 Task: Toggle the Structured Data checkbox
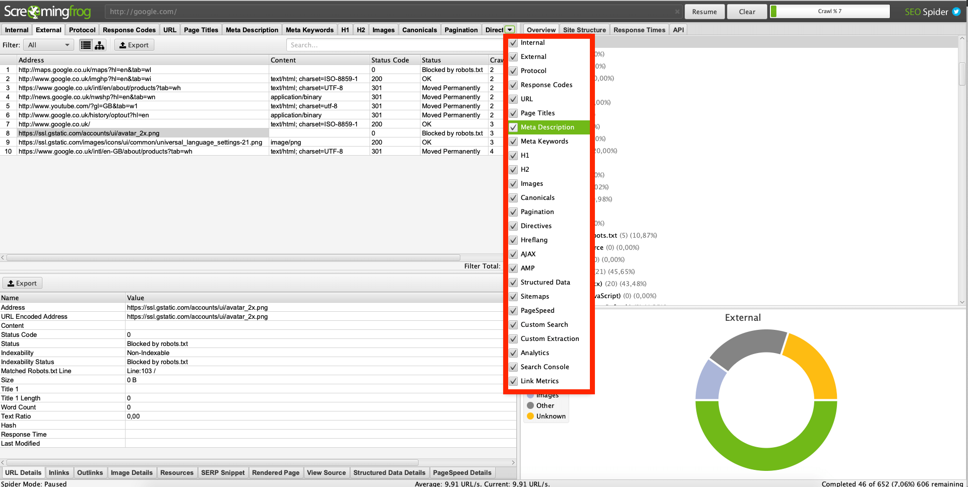[513, 283]
